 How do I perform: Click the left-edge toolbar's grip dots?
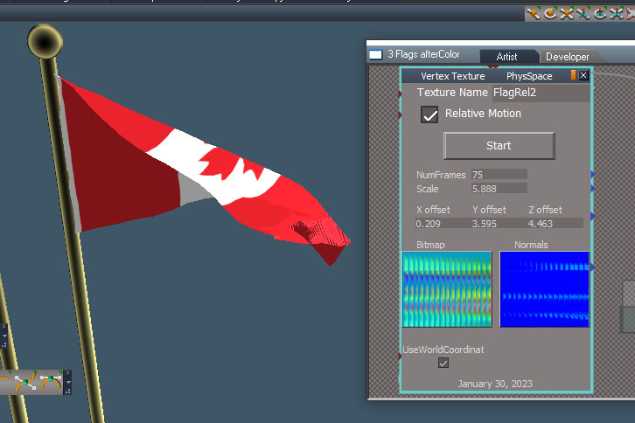point(4,344)
